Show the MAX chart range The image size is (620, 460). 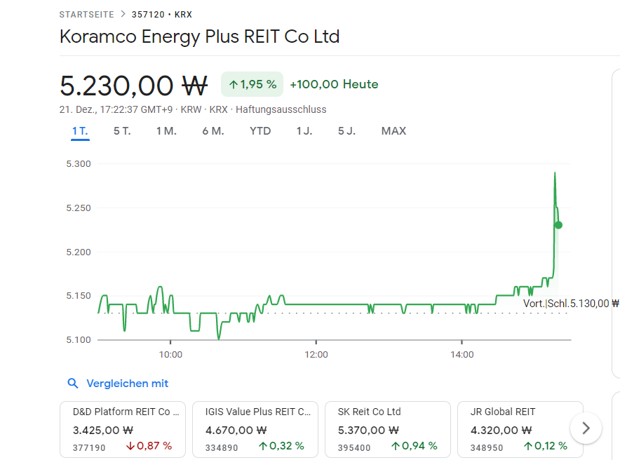394,131
